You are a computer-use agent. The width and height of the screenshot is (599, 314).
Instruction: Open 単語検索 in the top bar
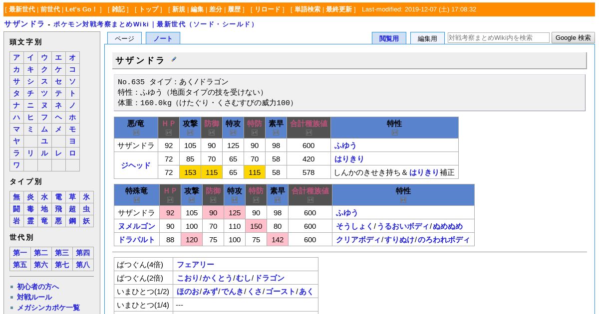tap(307, 9)
